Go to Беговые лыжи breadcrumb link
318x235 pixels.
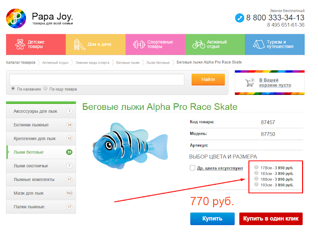tap(128, 63)
